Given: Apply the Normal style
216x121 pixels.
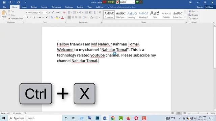Looking at the screenshot, I should coord(109,15).
